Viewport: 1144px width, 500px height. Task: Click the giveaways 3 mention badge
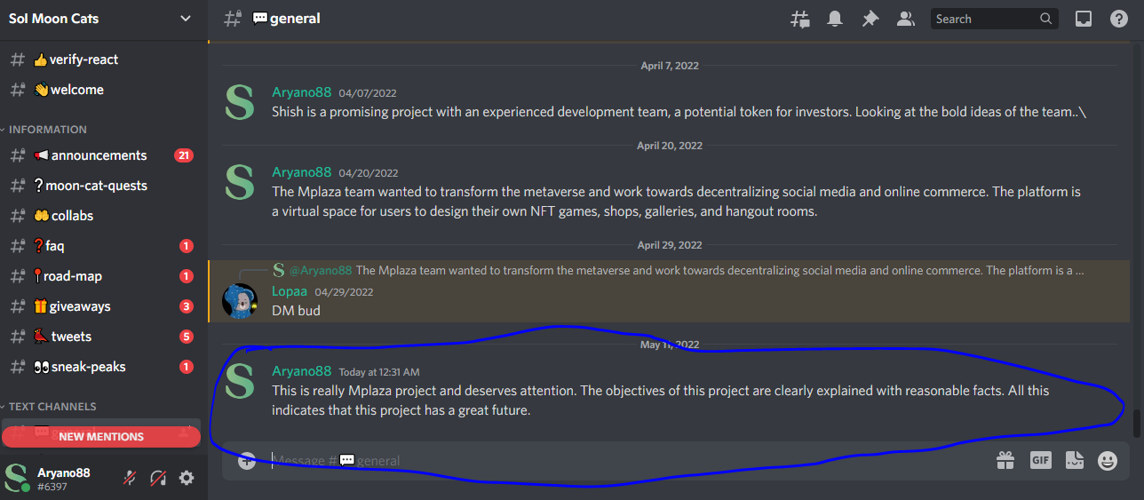(x=186, y=306)
